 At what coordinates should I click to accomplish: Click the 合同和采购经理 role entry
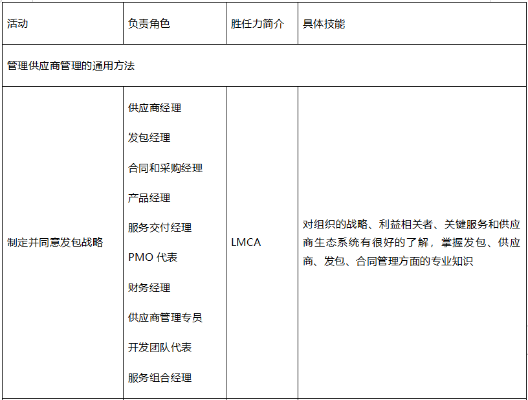(x=165, y=168)
